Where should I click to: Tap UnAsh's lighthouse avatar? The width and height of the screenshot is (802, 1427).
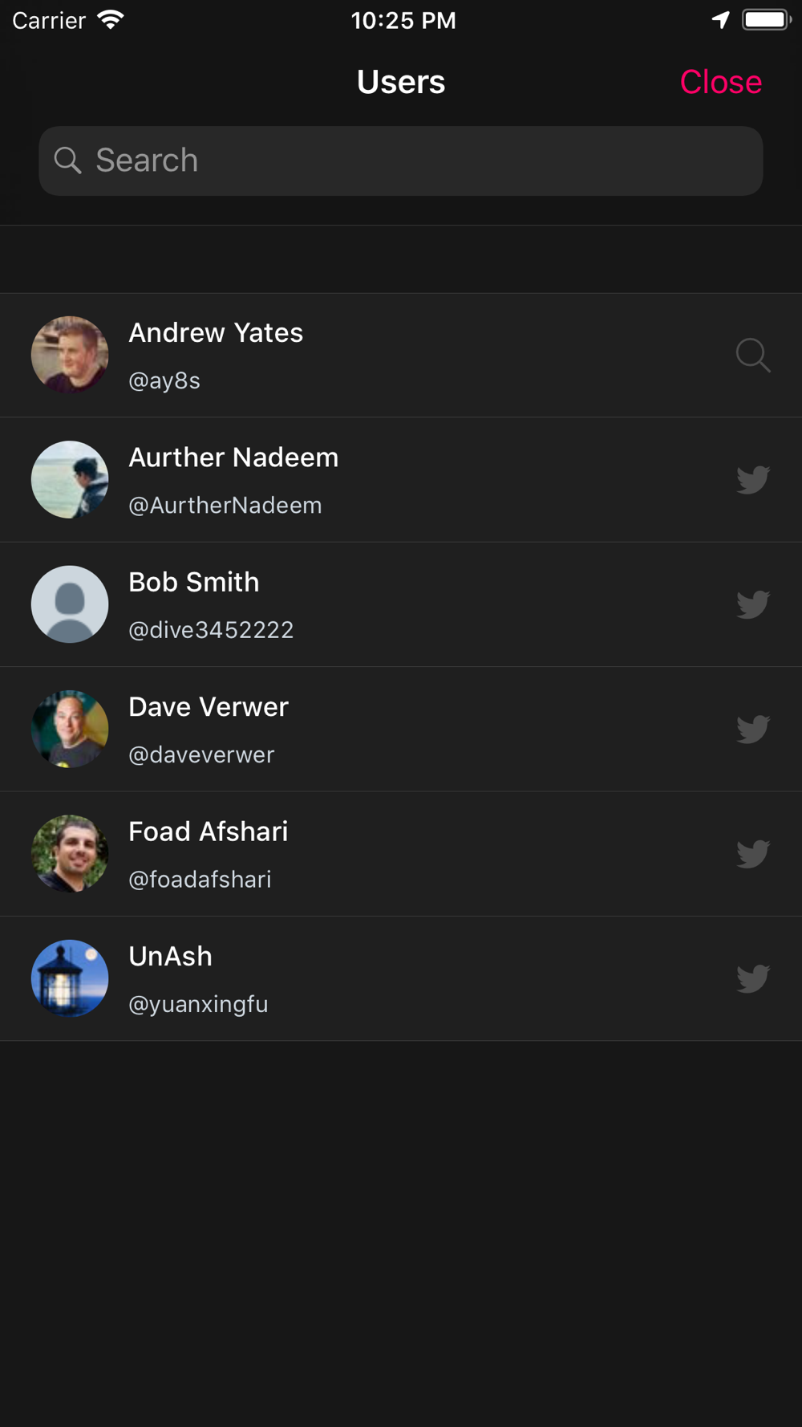pos(70,978)
